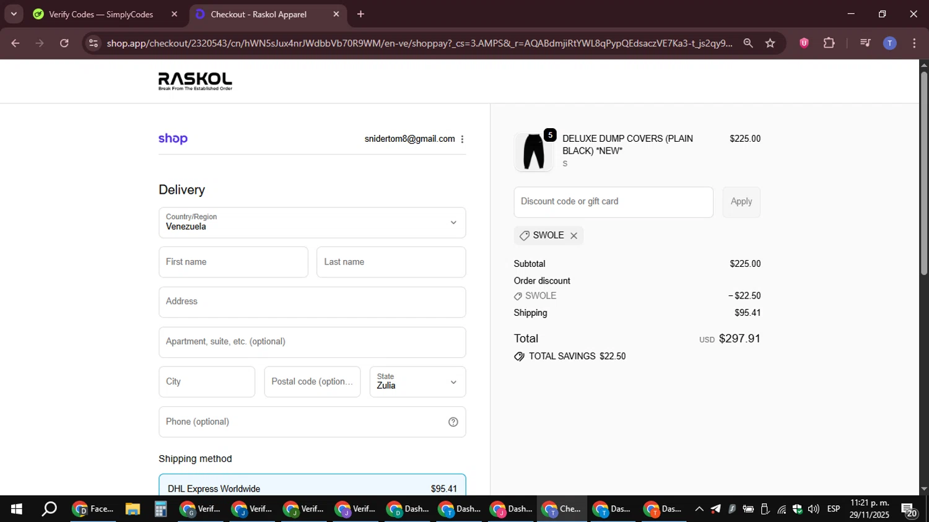The width and height of the screenshot is (929, 522).
Task: Switch to Verify Codes — SimplyCodes tab
Action: point(101,14)
